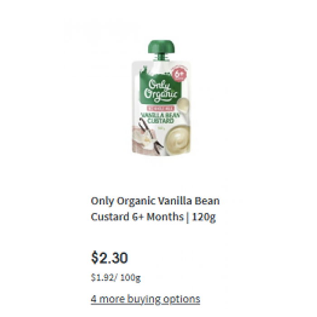Click the words "Only Organic" in the product title

(x=123, y=201)
